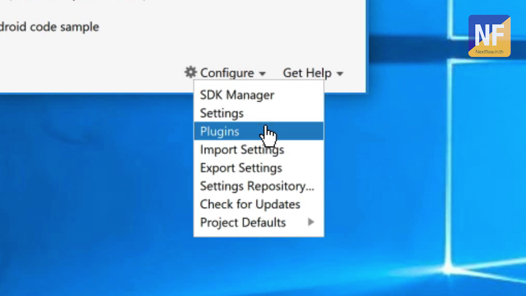Select the Project Defaults entry
The height and width of the screenshot is (296, 526).
tap(242, 223)
